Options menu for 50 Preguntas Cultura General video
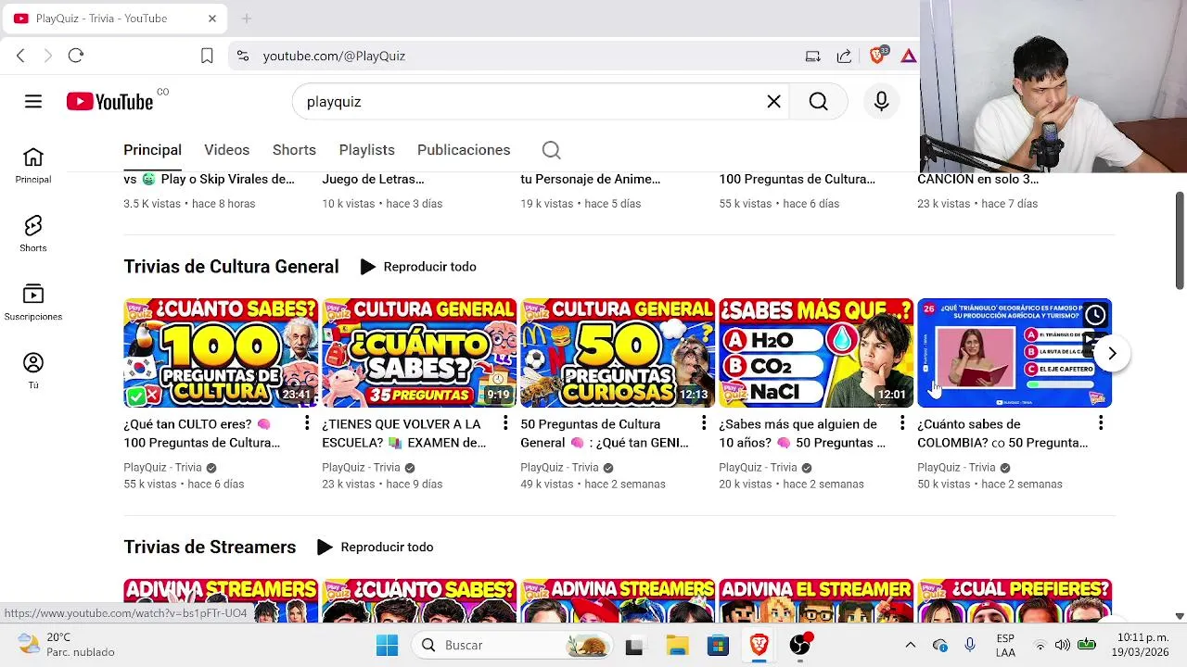 tap(704, 423)
